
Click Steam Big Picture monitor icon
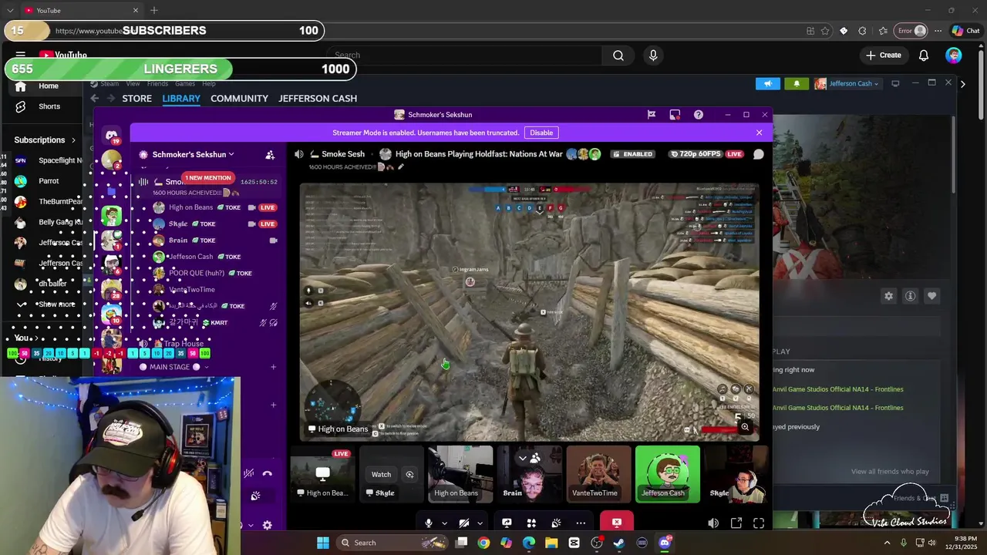(x=895, y=83)
